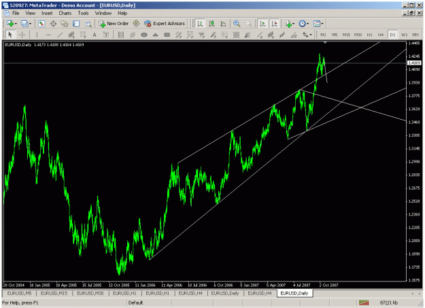Open the Tools menu
425x308 pixels.
tap(83, 13)
